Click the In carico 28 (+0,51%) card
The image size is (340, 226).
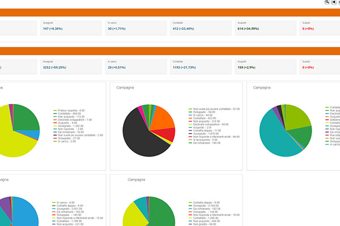point(135,65)
